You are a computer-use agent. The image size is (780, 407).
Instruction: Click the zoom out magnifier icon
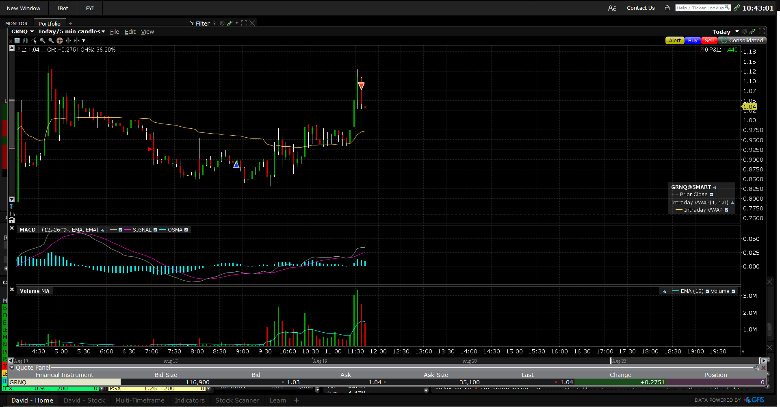[51, 41]
